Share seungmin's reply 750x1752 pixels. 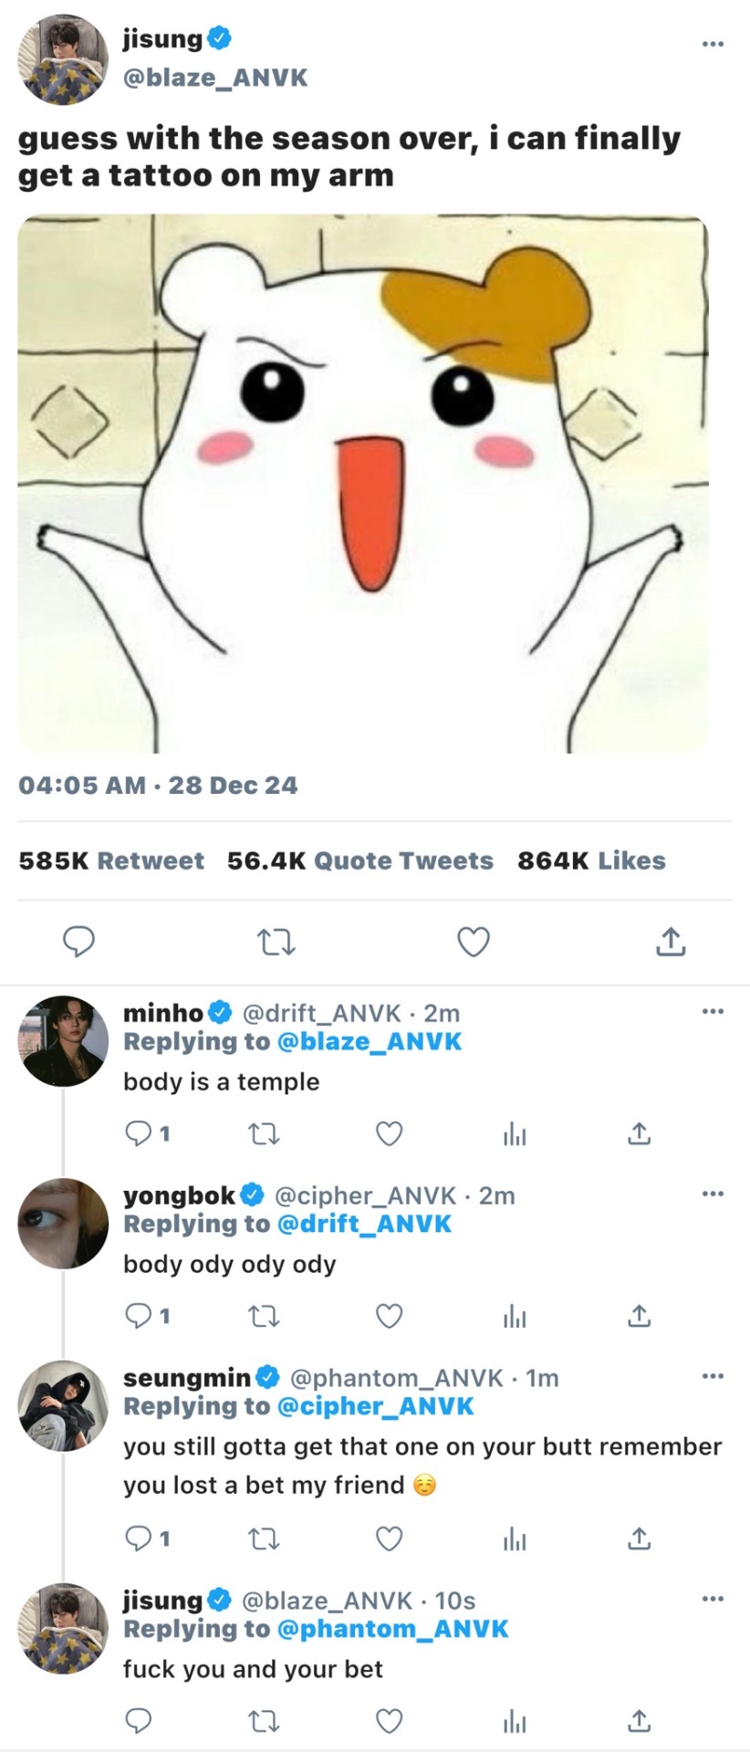coord(639,1538)
